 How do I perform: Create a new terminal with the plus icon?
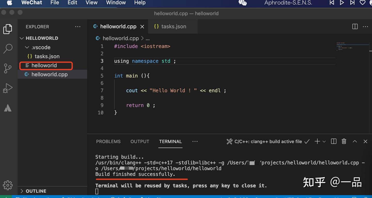(x=317, y=141)
